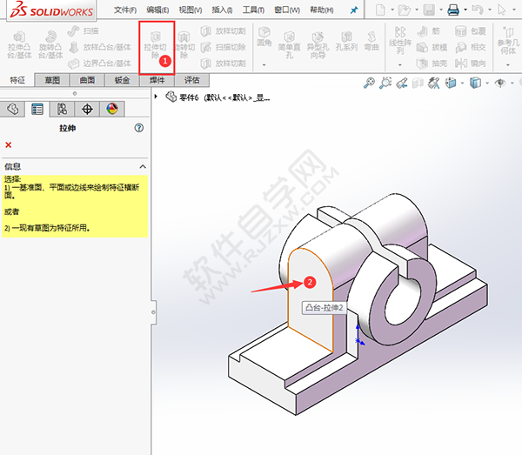The height and width of the screenshot is (455, 522).
Task: Select the 扫描切除 swept cut tool
Action: 224,47
